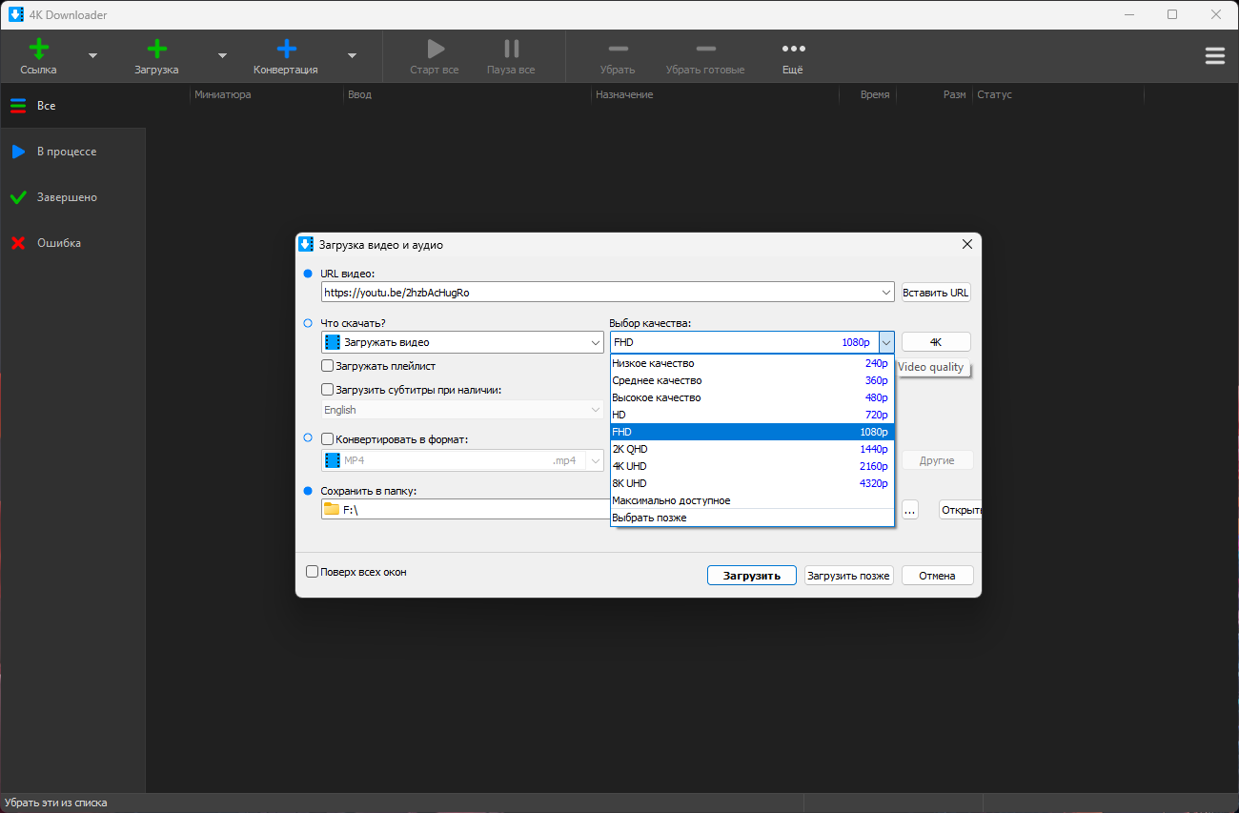Click the Загрузить позже button
The height and width of the screenshot is (813, 1239).
[x=848, y=576]
